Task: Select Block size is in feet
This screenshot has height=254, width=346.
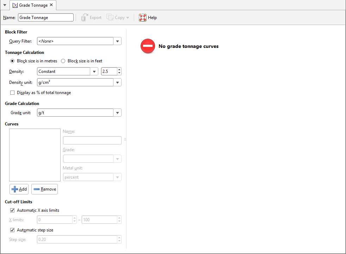Action: click(63, 61)
